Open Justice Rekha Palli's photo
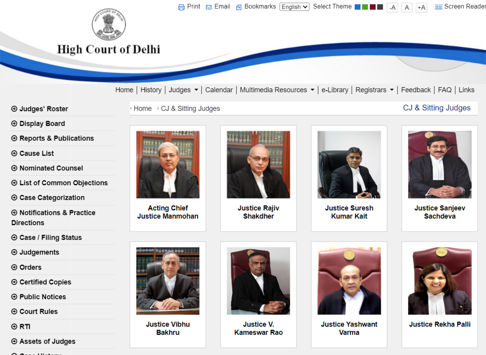Image resolution: width=486 pixels, height=355 pixels. 440,281
